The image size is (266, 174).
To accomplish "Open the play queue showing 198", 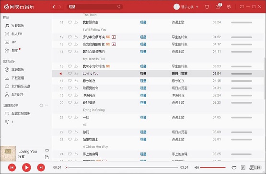I will 255,168.
